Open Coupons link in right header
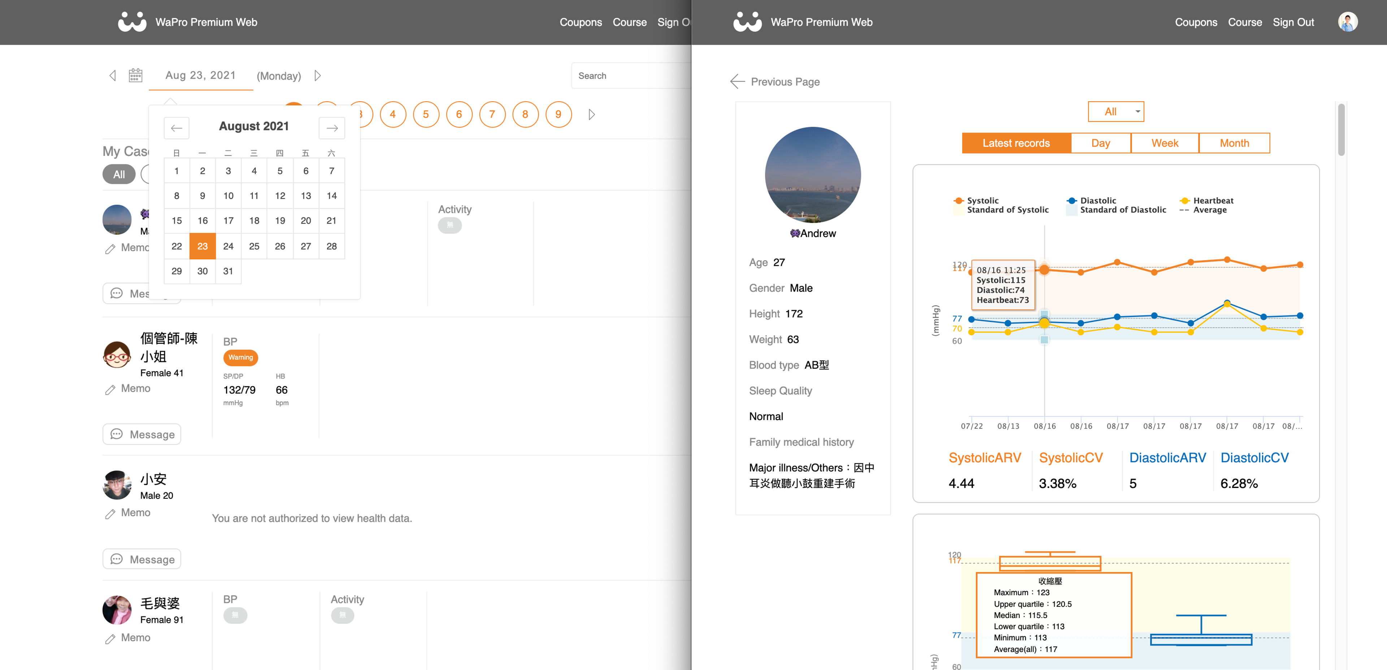 [x=1195, y=22]
